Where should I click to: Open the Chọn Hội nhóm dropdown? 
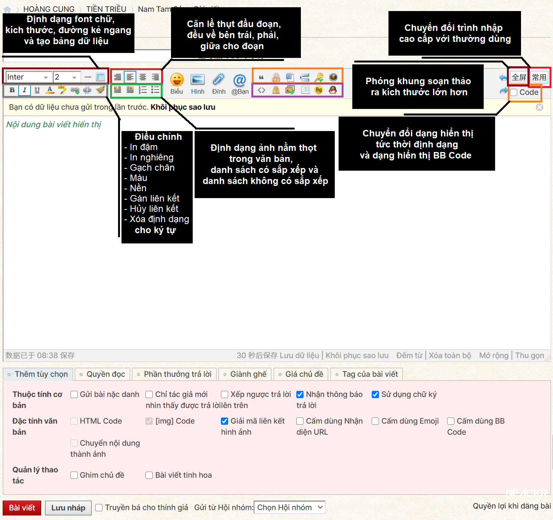289,507
